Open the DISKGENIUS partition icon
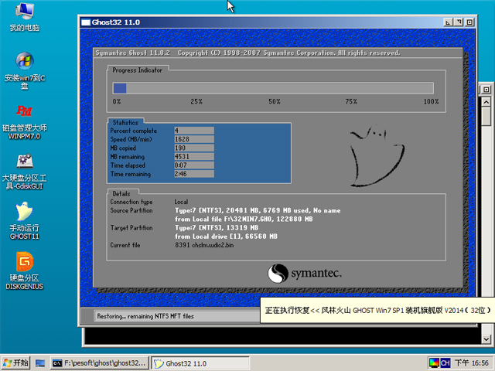 [x=24, y=271]
